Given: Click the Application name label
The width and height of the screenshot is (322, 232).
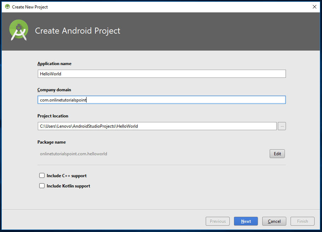Looking at the screenshot, I should (x=54, y=64).
